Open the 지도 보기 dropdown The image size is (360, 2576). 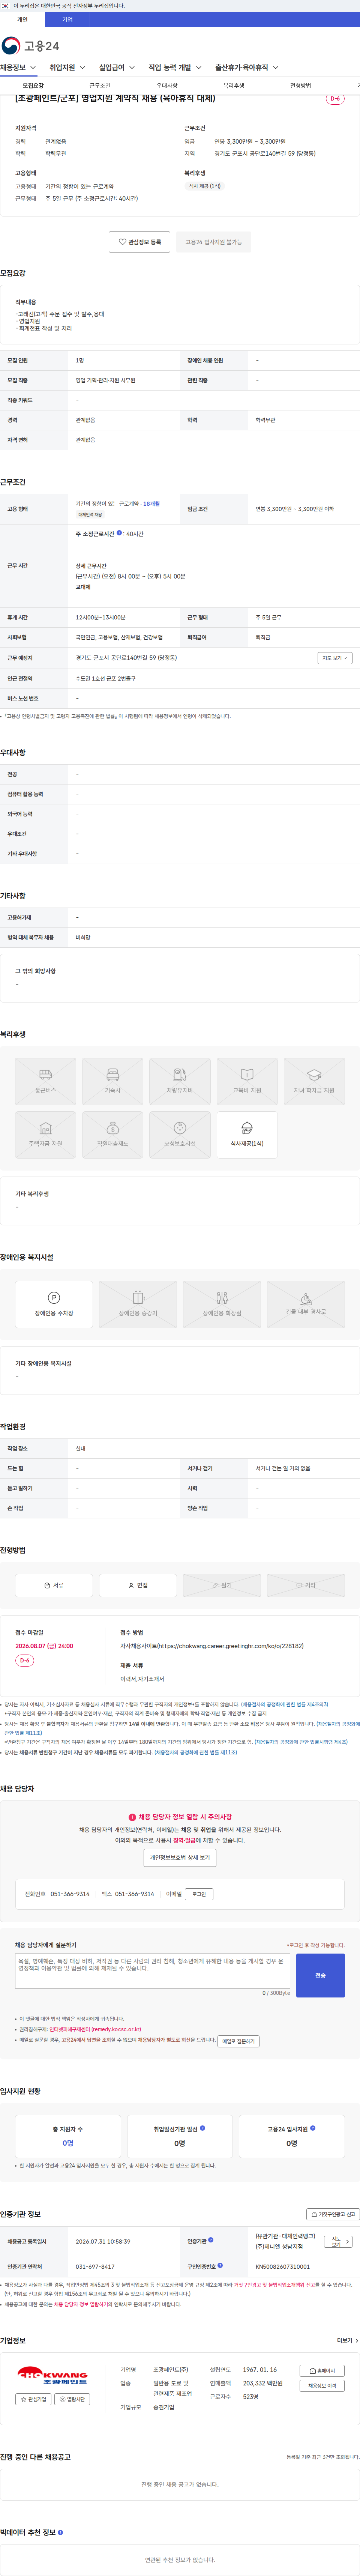pyautogui.click(x=335, y=658)
